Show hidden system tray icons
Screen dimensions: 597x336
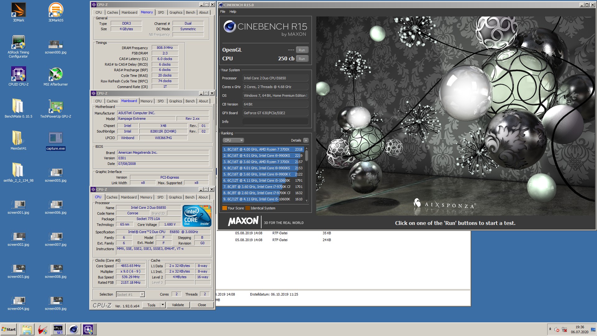point(550,329)
